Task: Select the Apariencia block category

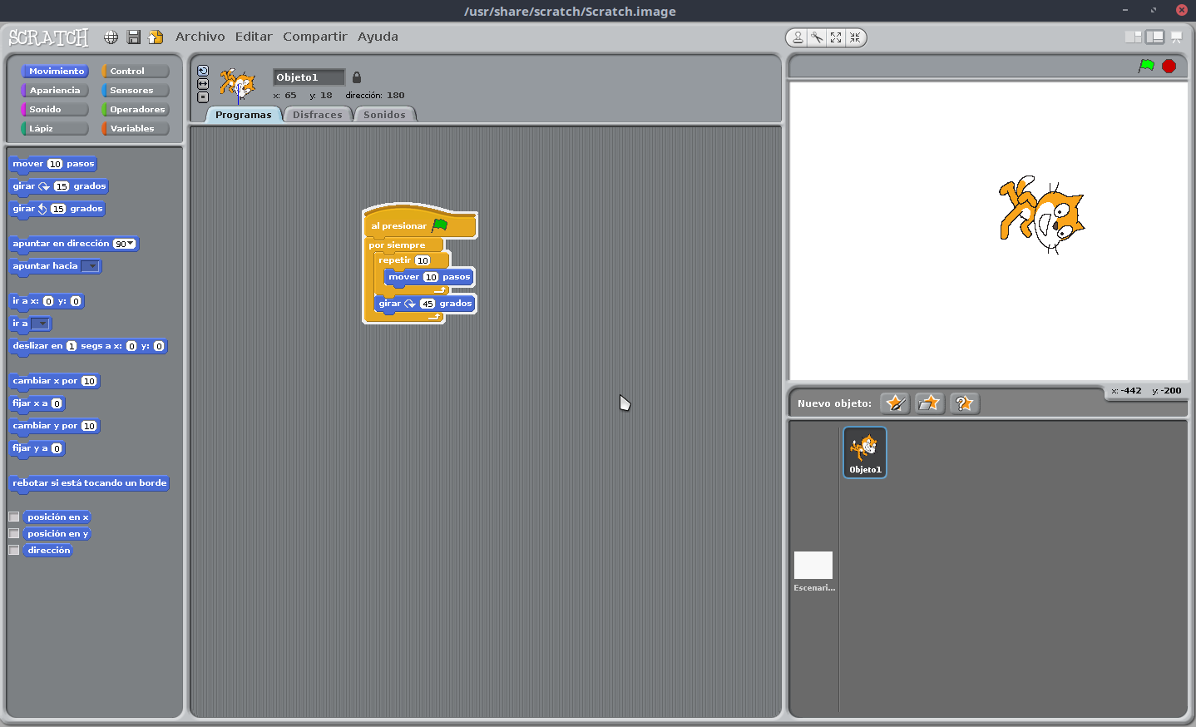Action: point(55,91)
